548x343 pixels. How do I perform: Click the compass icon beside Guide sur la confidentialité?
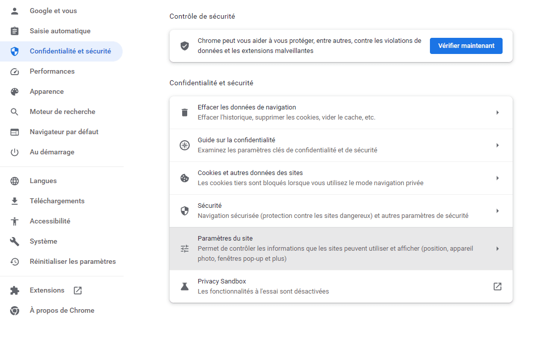(x=185, y=145)
